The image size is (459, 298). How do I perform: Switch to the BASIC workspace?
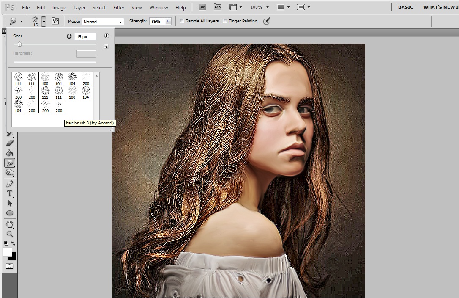pos(405,7)
